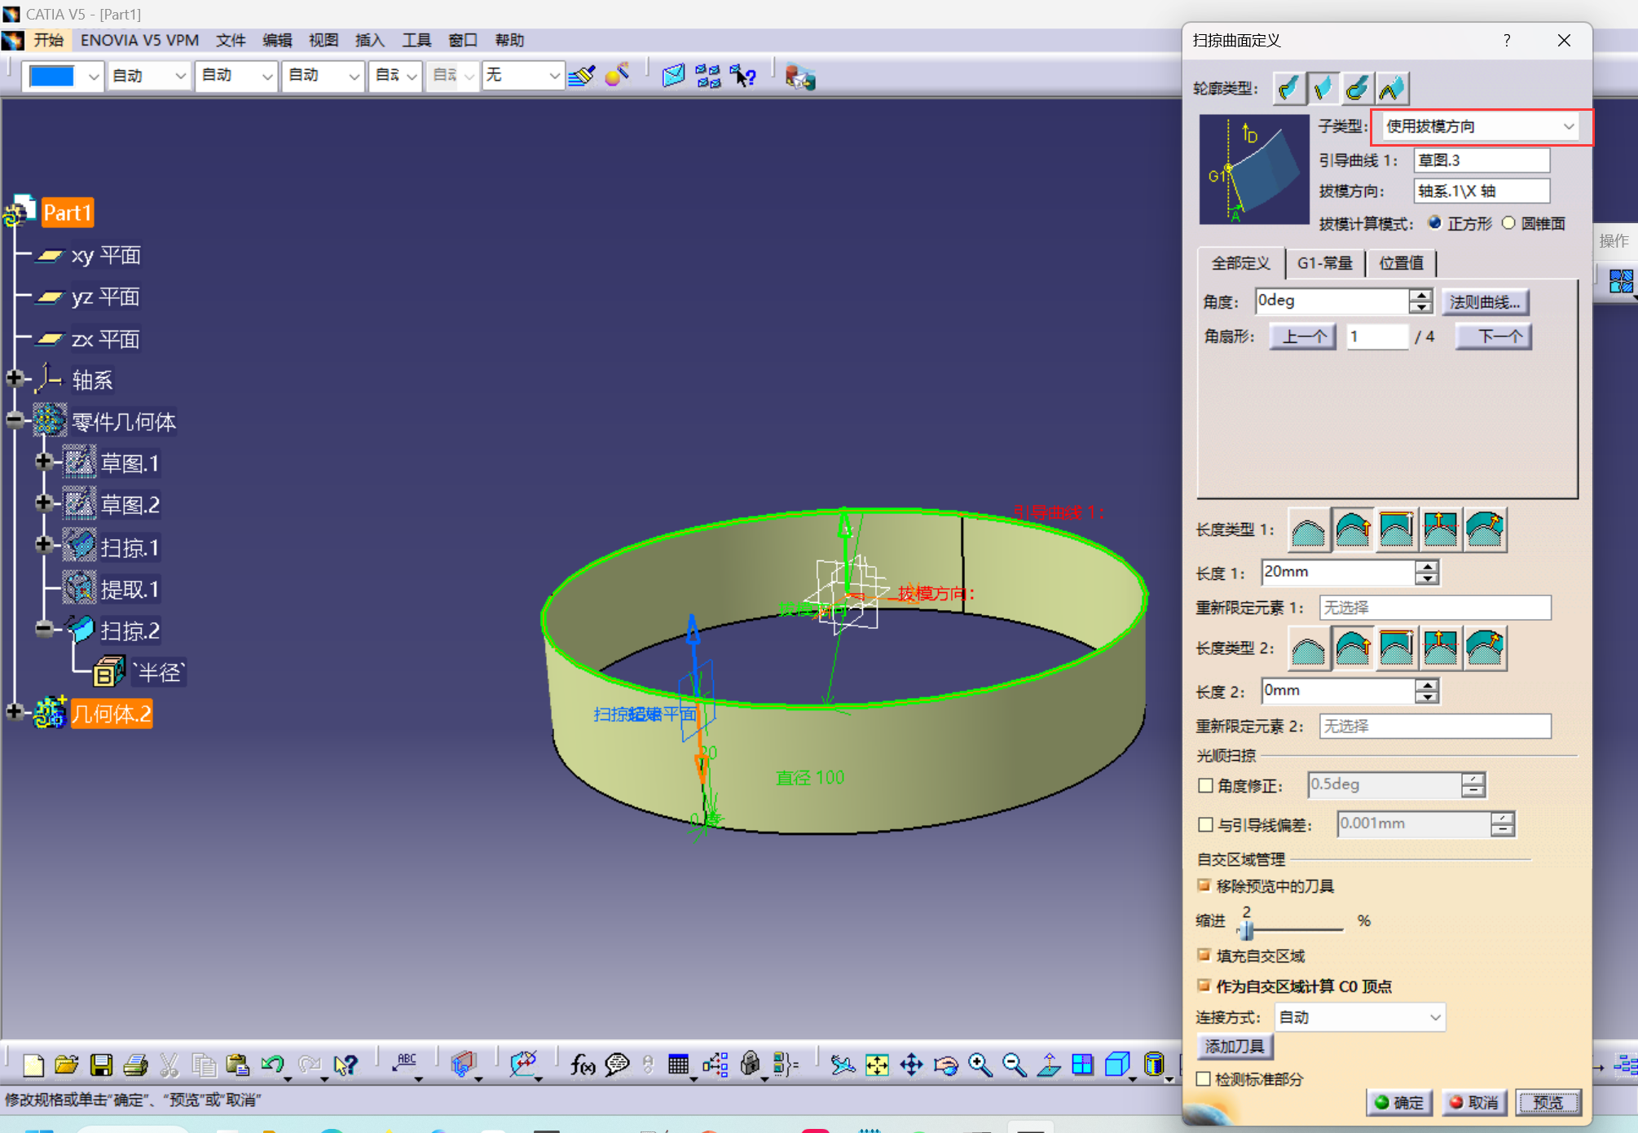Click the Print icon
Screen dimensions: 1638x1133
pos(135,1065)
